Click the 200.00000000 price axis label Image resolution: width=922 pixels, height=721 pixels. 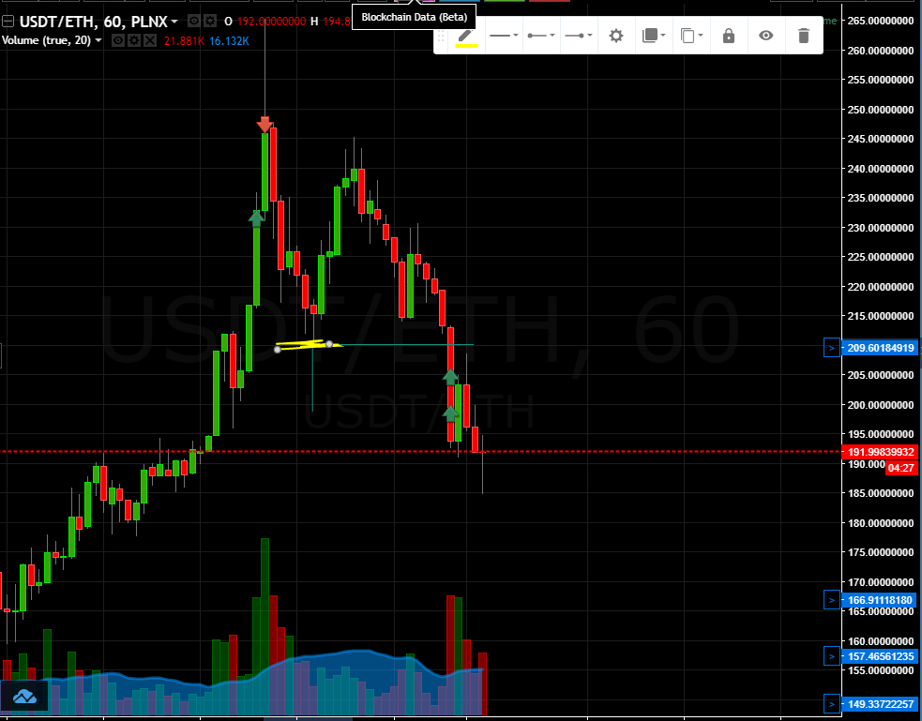(880, 405)
